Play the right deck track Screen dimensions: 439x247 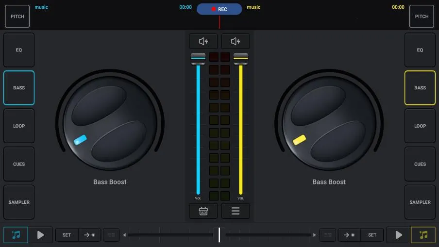pyautogui.click(x=399, y=235)
